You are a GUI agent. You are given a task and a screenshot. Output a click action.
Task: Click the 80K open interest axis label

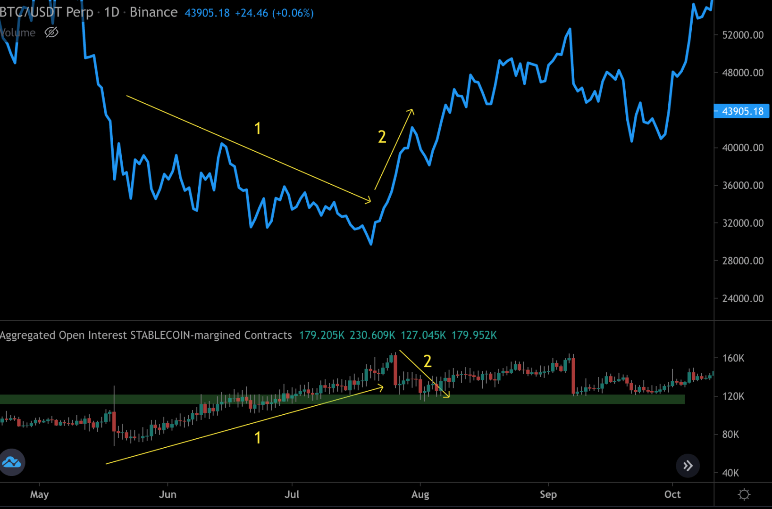coord(730,435)
